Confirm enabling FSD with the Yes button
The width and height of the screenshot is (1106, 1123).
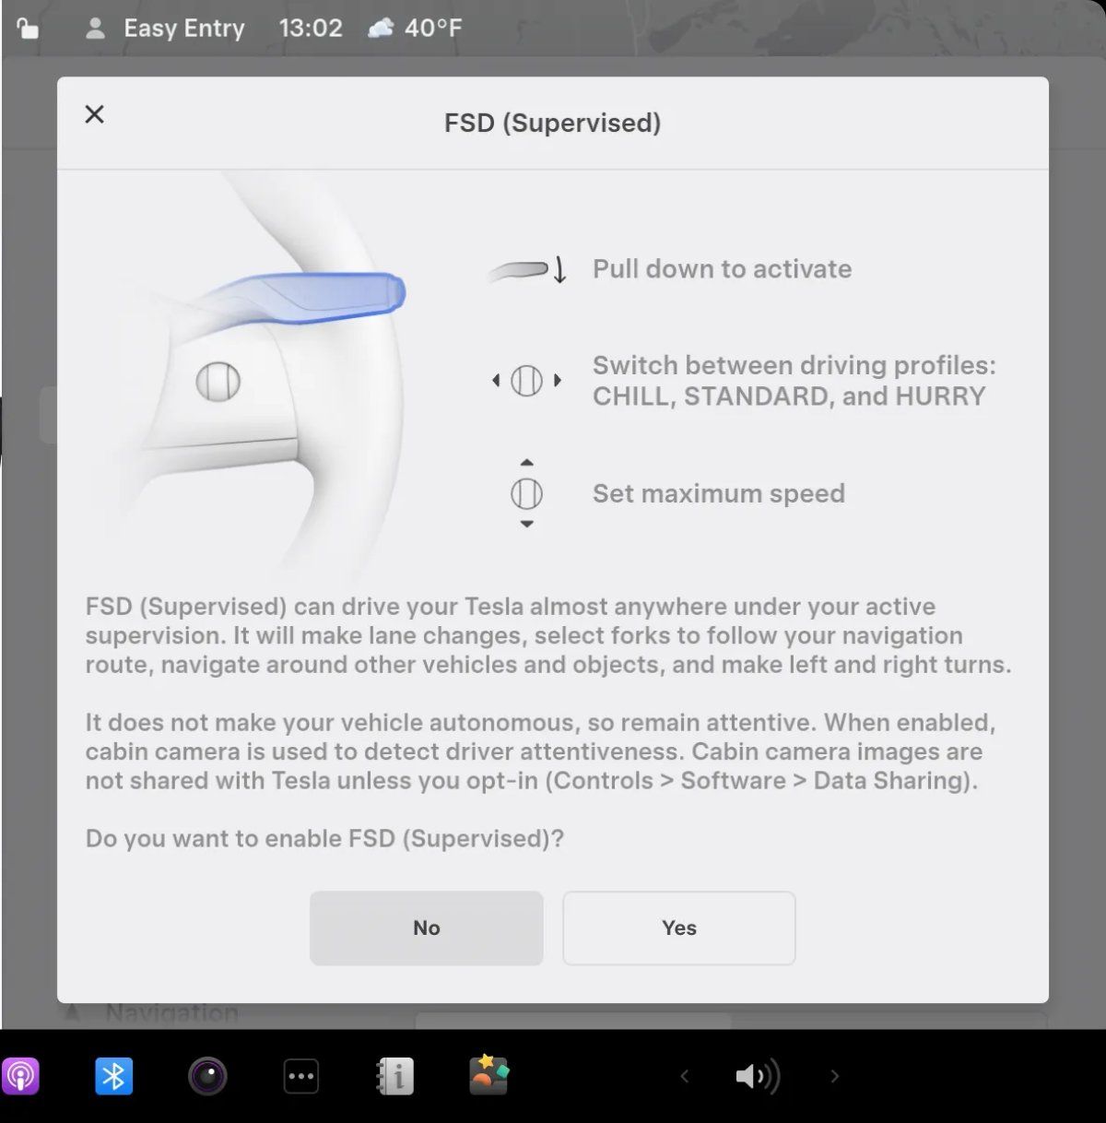[x=679, y=928]
